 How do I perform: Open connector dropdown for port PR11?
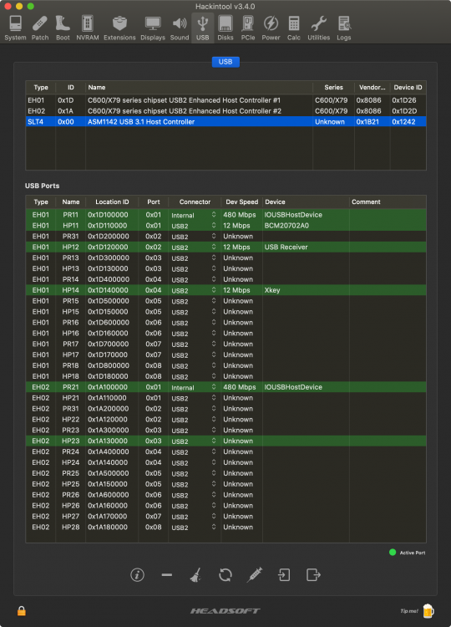pyautogui.click(x=194, y=215)
